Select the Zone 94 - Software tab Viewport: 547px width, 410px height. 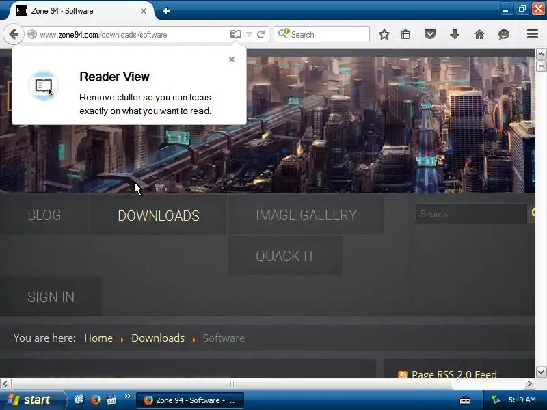[x=81, y=11]
